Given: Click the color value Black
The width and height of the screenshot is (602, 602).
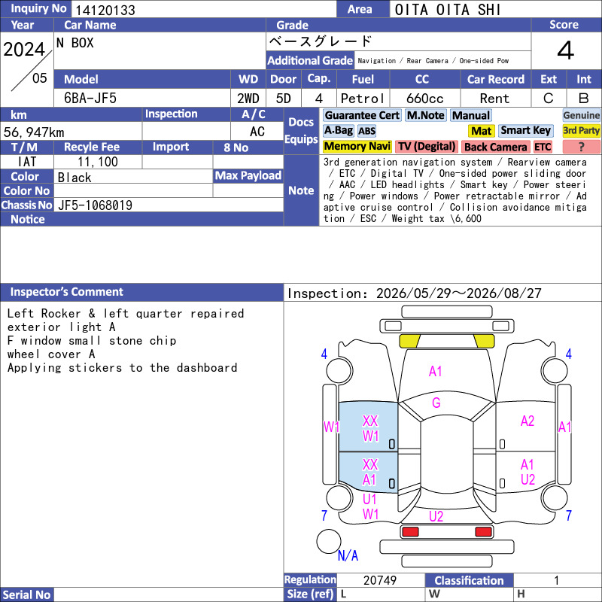Looking at the screenshot, I should tap(74, 178).
